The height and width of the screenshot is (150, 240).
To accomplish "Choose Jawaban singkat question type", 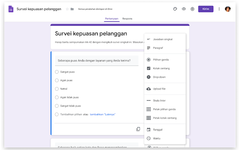I will click(165, 39).
